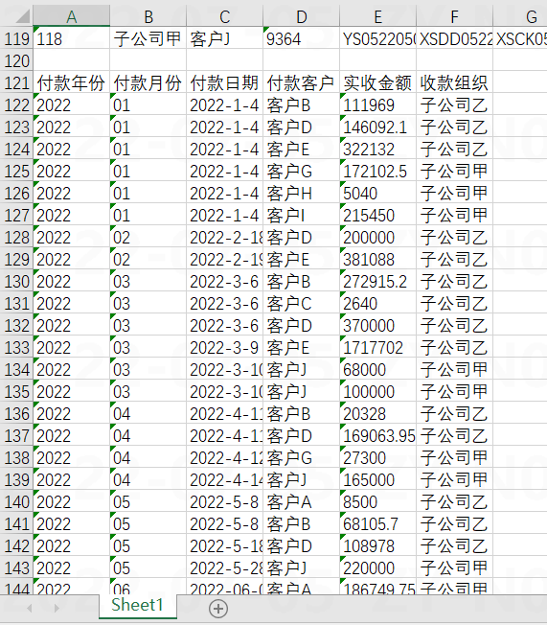The image size is (547, 625).
Task: Click amount cell 169063.95
Action: (377, 435)
